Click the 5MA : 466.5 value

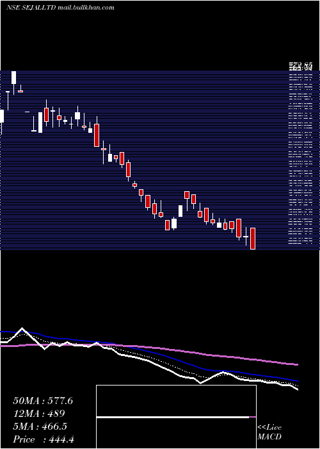tap(40, 427)
